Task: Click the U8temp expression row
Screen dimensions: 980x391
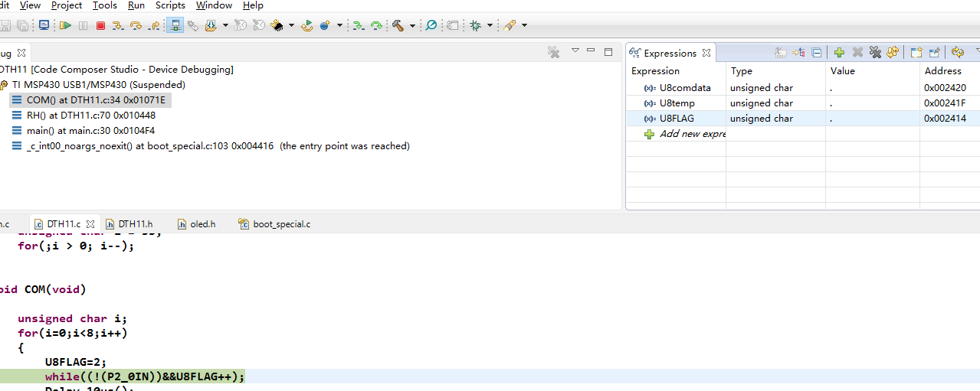Action: click(x=803, y=103)
